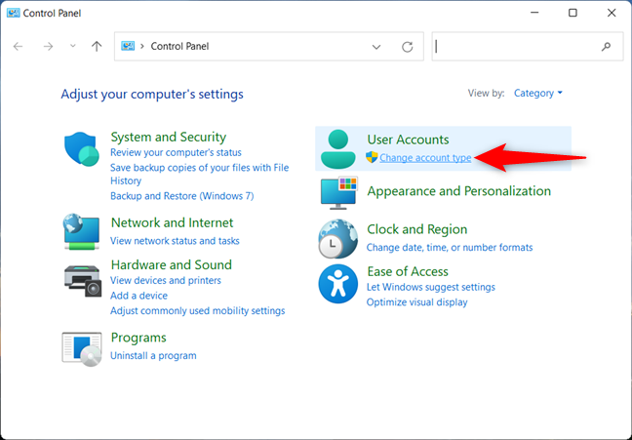Open Clock and Region heading
632x440 pixels.
pyautogui.click(x=416, y=229)
